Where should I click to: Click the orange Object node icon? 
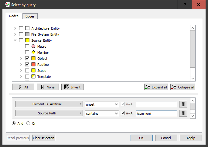coord(33,58)
